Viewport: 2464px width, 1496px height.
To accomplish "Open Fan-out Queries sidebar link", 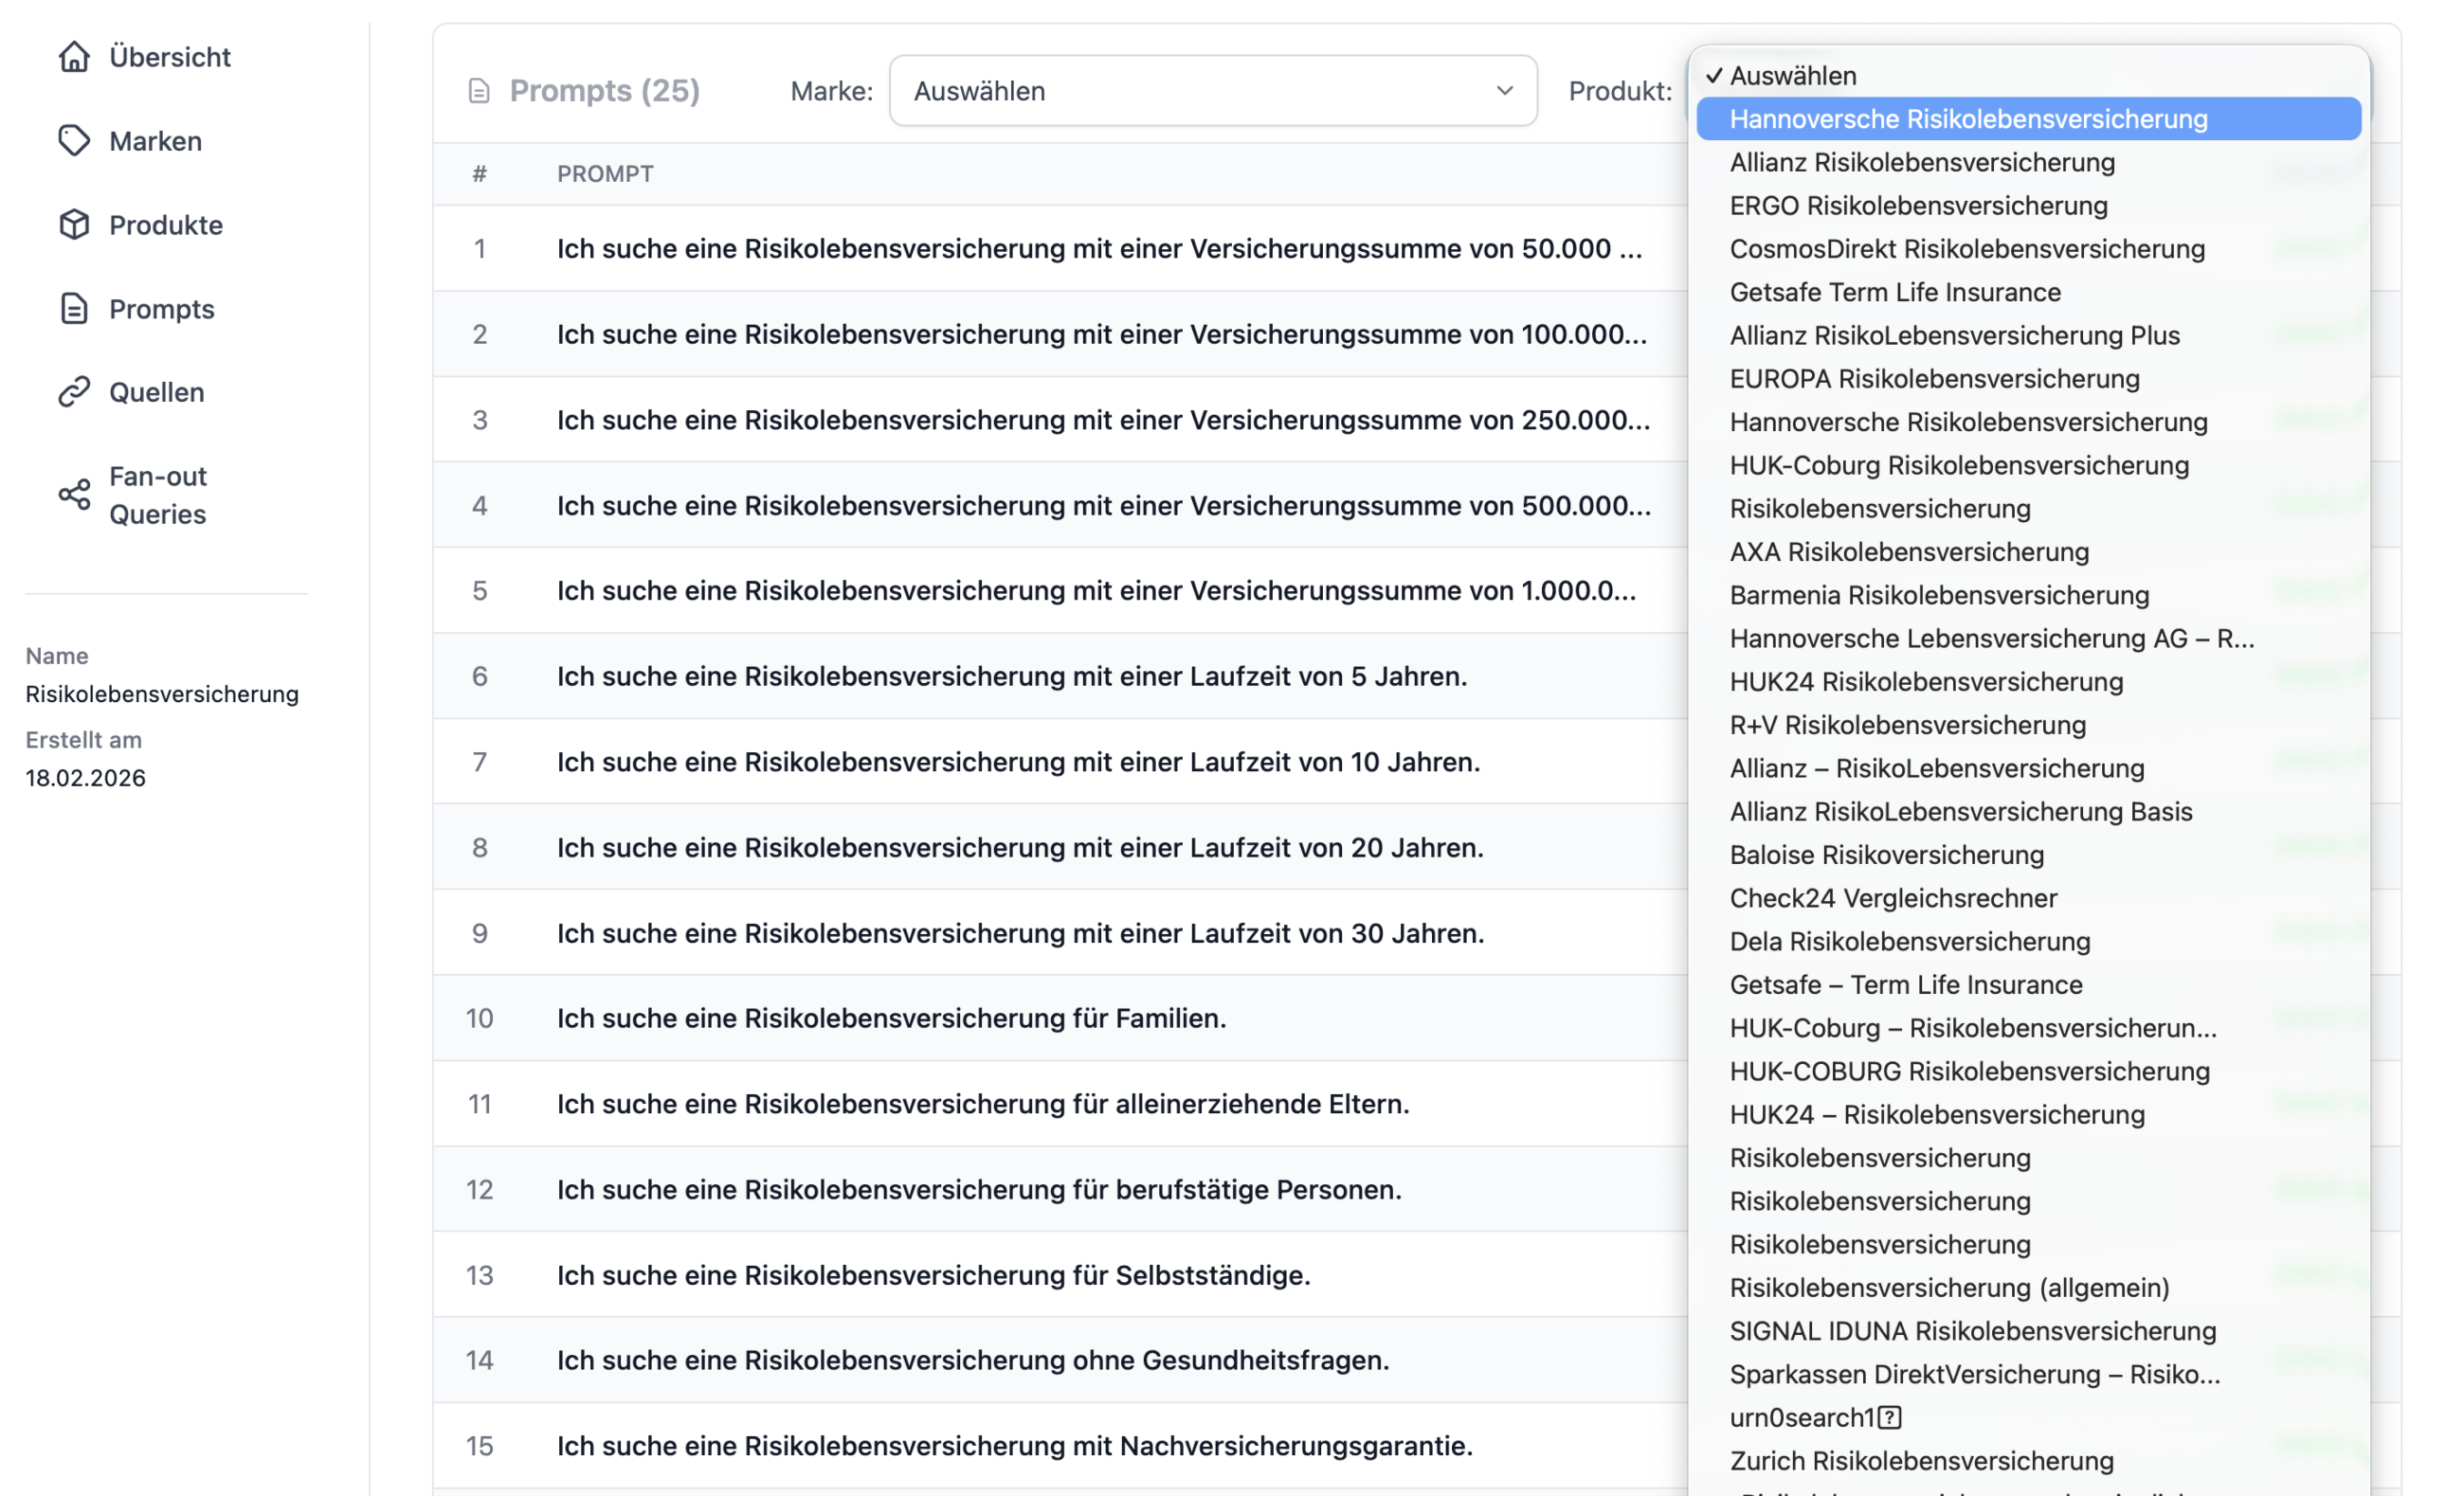I will click(157, 494).
